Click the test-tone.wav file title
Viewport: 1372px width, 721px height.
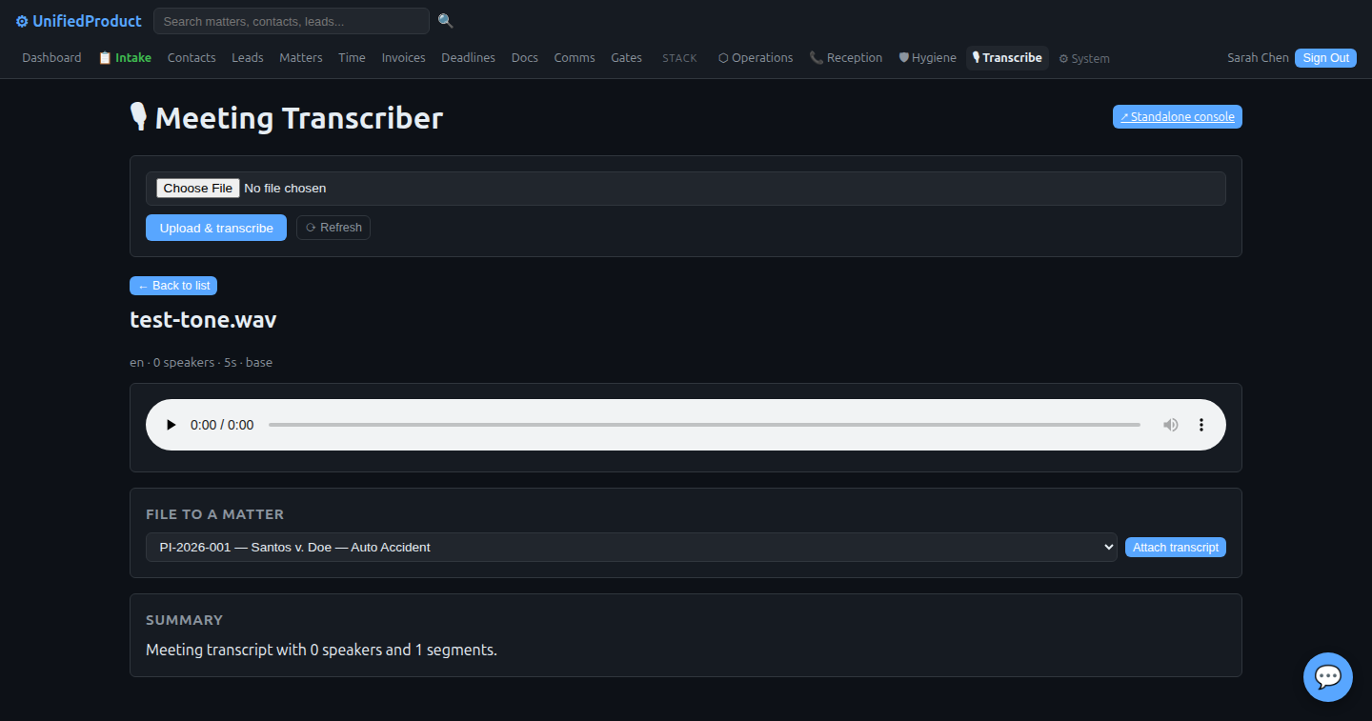tap(203, 320)
